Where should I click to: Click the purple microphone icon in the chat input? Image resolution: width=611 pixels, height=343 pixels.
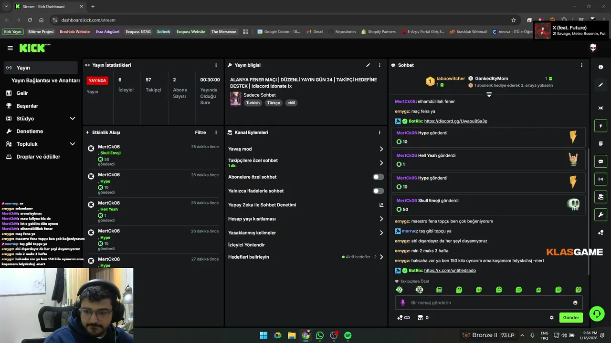click(402, 303)
